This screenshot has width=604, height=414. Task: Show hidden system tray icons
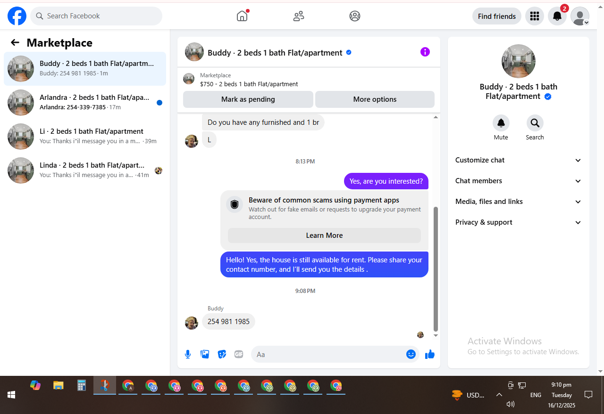point(499,395)
